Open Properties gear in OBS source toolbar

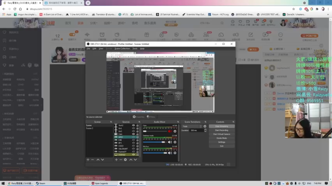click(x=139, y=117)
